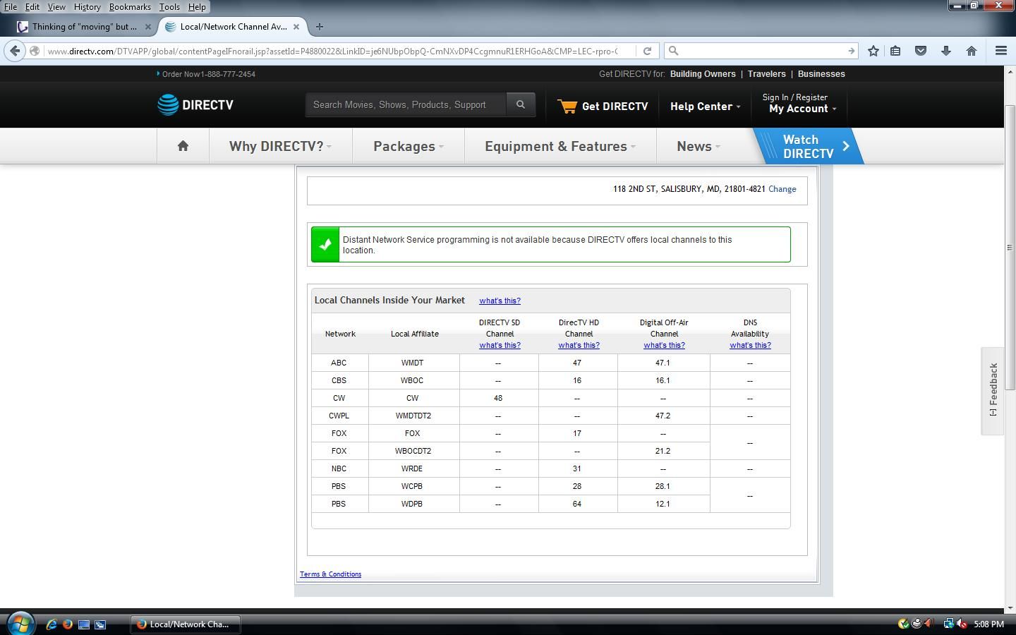Click the DIRECTV site search magnifier button
The height and width of the screenshot is (635, 1016).
tap(521, 104)
